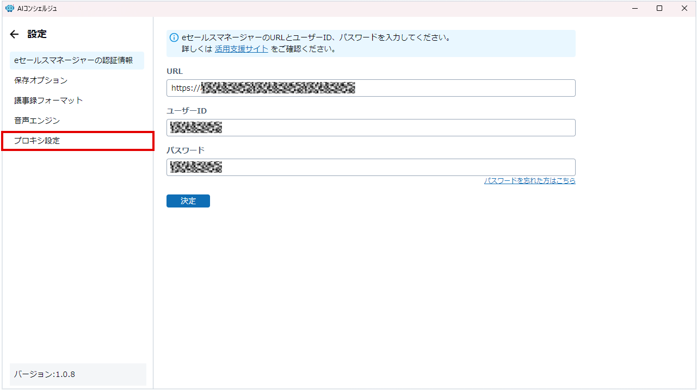Click the パスワードを忘れた方はこちら link
This screenshot has height=390, width=697.
tap(529, 181)
